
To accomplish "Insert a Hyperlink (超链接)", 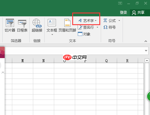I will tap(37, 25).
